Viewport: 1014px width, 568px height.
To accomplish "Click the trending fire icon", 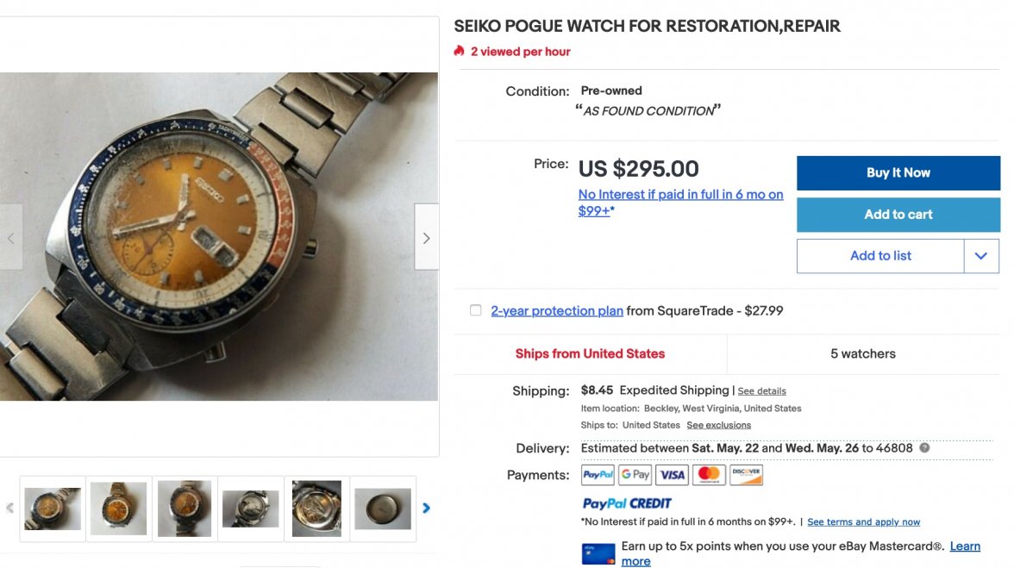I will pyautogui.click(x=460, y=52).
